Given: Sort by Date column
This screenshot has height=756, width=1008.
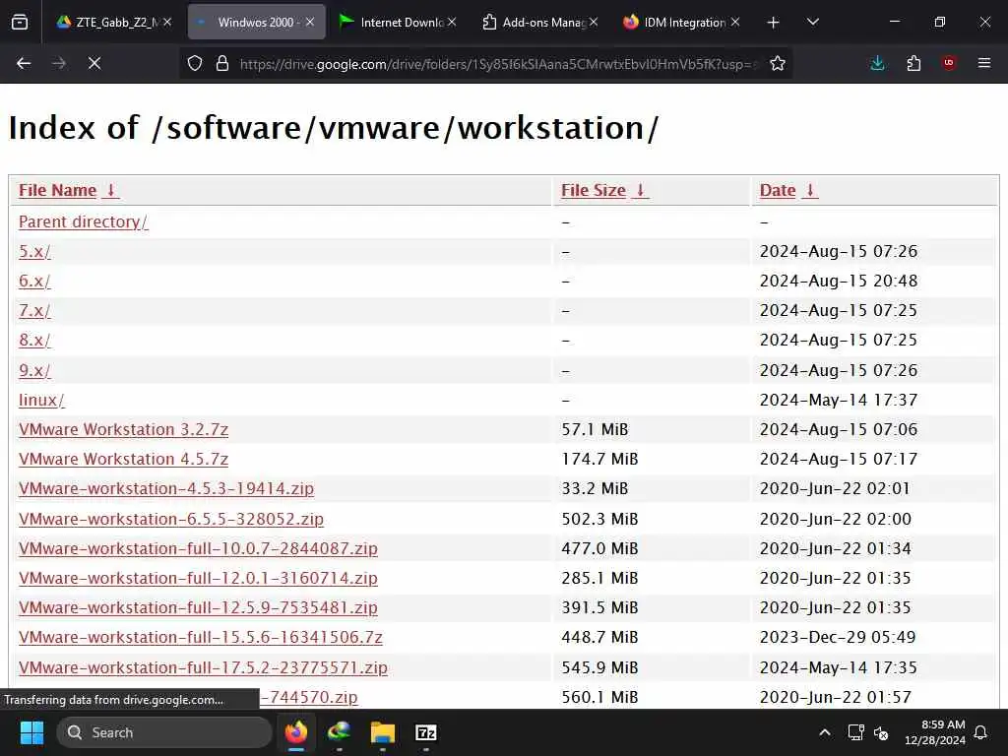Looking at the screenshot, I should pyautogui.click(x=778, y=190).
